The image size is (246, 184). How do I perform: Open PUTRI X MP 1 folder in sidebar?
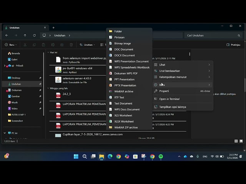(17, 115)
